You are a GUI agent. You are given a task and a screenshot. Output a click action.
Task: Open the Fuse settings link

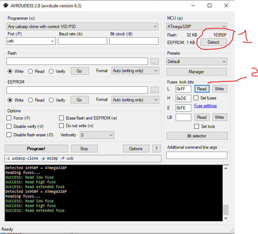pyautogui.click(x=205, y=106)
